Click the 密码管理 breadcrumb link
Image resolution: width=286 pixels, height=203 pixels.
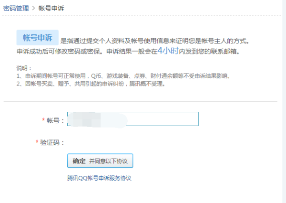pyautogui.click(x=16, y=9)
